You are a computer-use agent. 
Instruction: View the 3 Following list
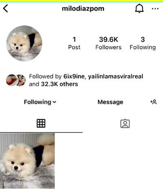coord(143,43)
